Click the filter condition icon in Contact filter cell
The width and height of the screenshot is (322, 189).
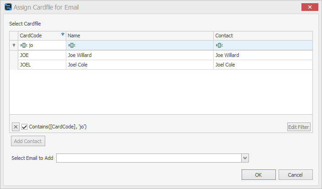(219, 45)
